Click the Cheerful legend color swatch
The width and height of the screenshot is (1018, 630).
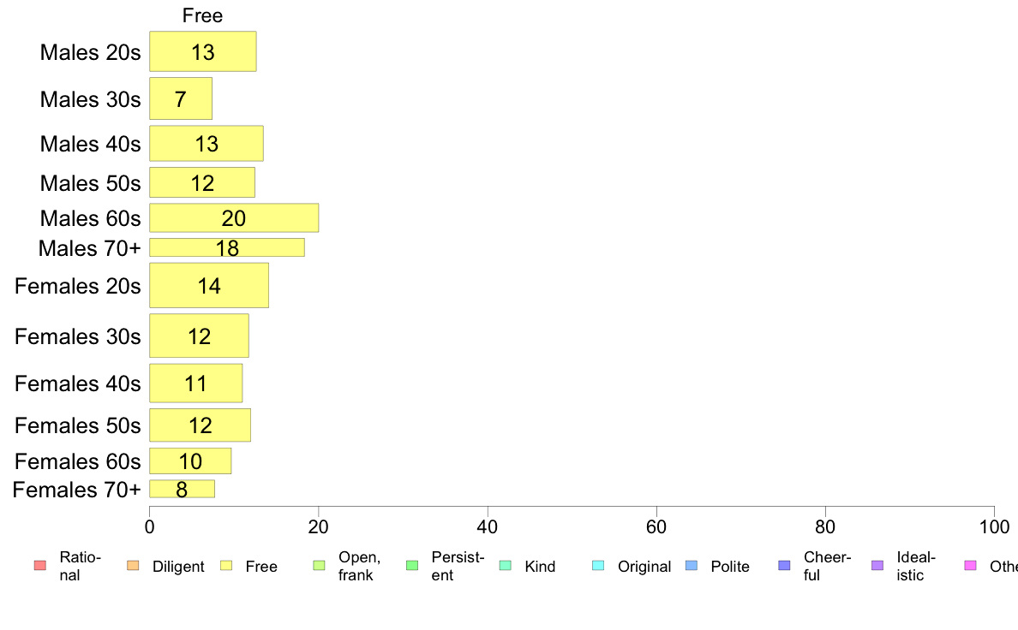[x=784, y=566]
